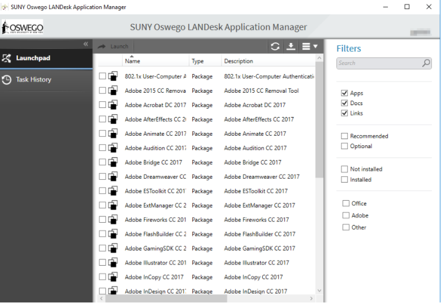The height and width of the screenshot is (303, 441).
Task: Click description 'Adobe Fireworks CC 2017'
Action: 257,220
